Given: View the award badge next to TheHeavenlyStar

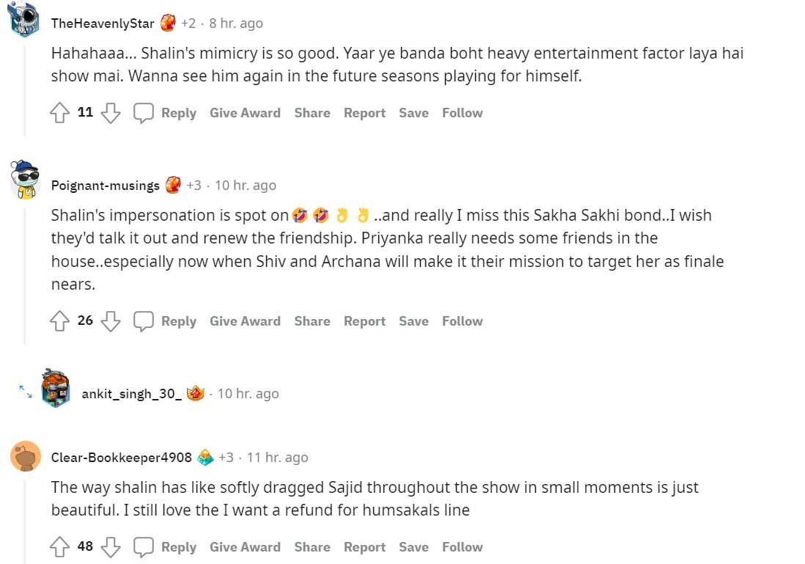Looking at the screenshot, I should click(167, 21).
